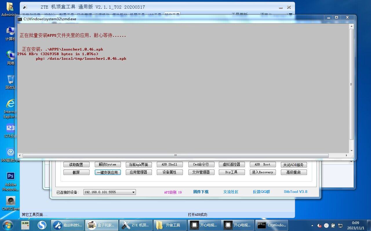Switch to 嘉运科技S... taskbar window
Screen dimensions: 371x231
68,225
